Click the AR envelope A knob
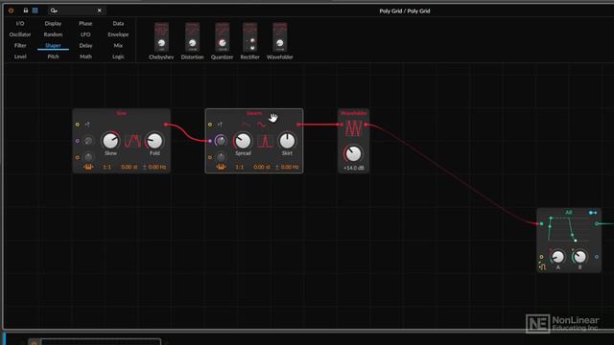The image size is (614, 345). pyautogui.click(x=557, y=257)
